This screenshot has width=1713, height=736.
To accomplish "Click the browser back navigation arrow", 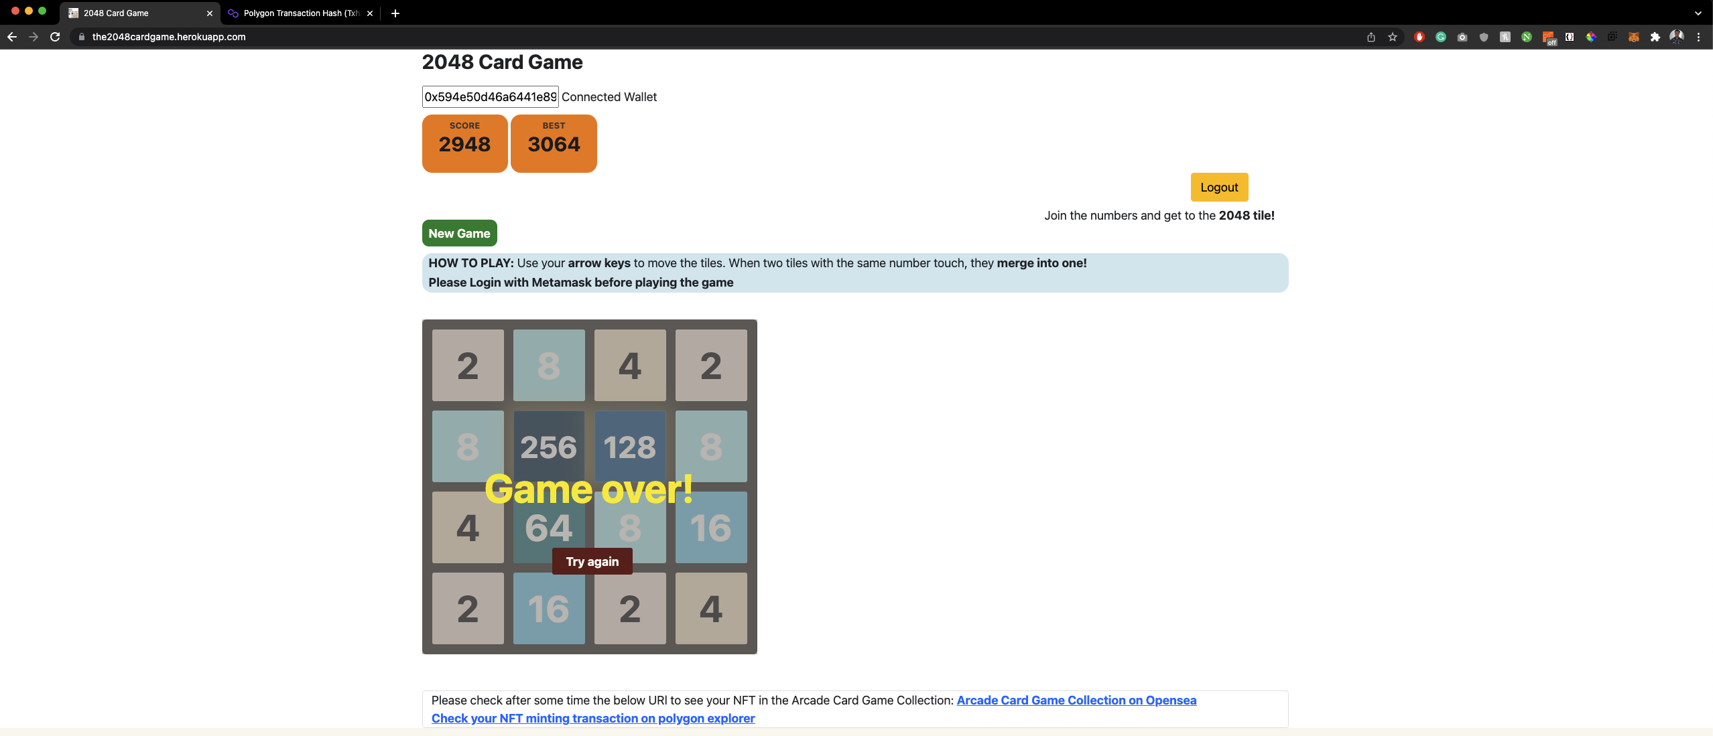I will 13,36.
